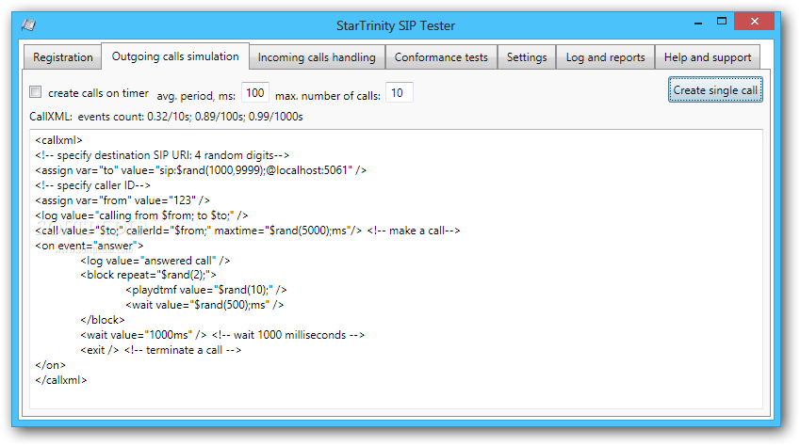Click the log value="answered call" line
The image size is (800, 446).
coord(155,261)
